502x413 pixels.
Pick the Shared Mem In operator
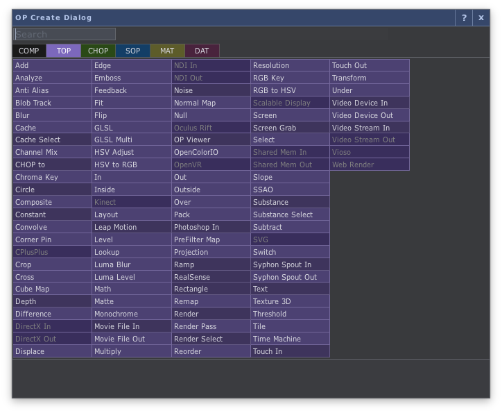[290, 152]
